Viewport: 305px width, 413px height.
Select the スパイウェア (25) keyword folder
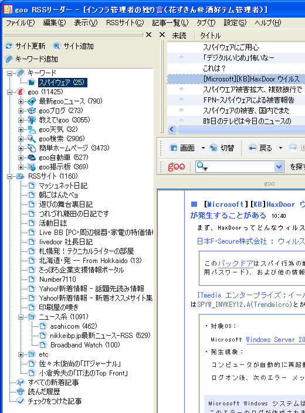(x=62, y=83)
